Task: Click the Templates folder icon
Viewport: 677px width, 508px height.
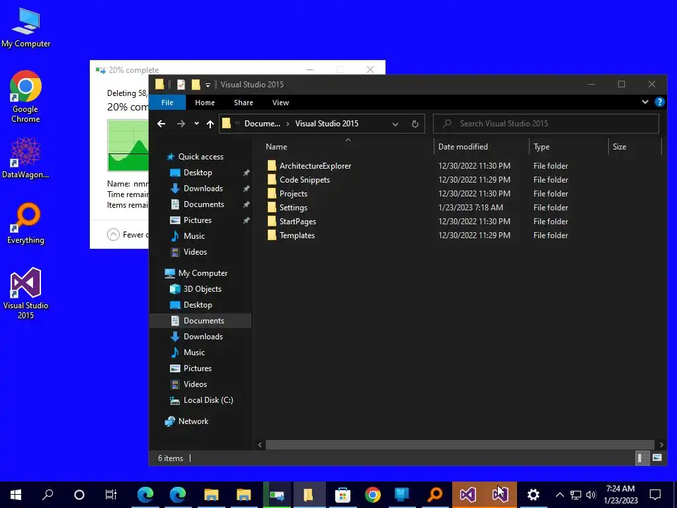Action: coord(272,235)
